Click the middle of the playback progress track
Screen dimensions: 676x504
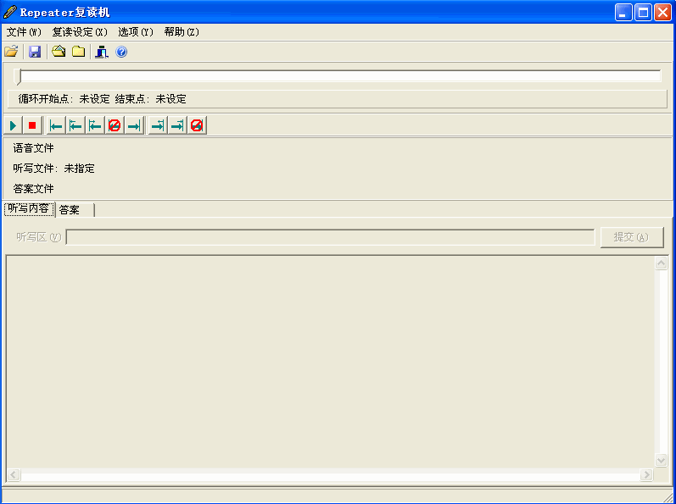[x=340, y=76]
